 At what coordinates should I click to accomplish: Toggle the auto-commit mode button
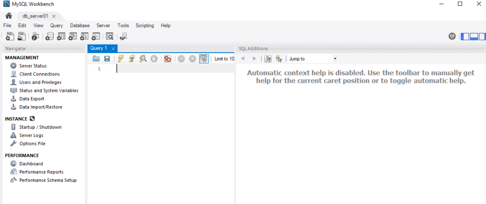coord(204,59)
